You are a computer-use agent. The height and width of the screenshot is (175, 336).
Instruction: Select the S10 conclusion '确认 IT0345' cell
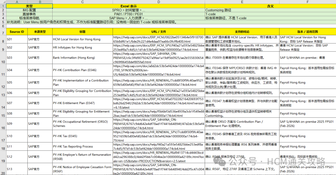[x=242, y=136]
